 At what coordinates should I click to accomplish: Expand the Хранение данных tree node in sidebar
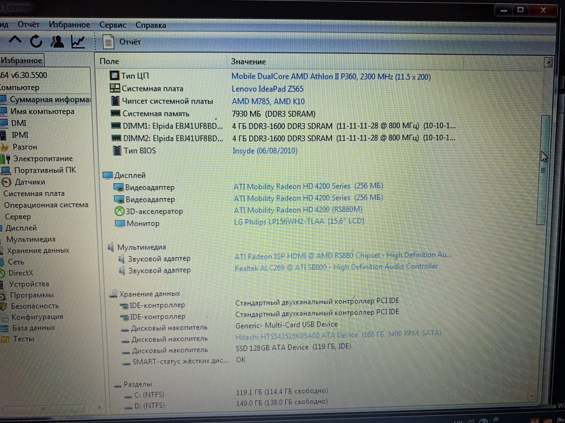coord(38,250)
